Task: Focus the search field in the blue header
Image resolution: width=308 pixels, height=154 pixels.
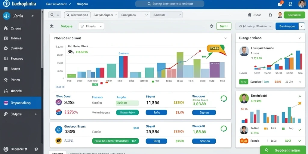Action: coord(170,4)
